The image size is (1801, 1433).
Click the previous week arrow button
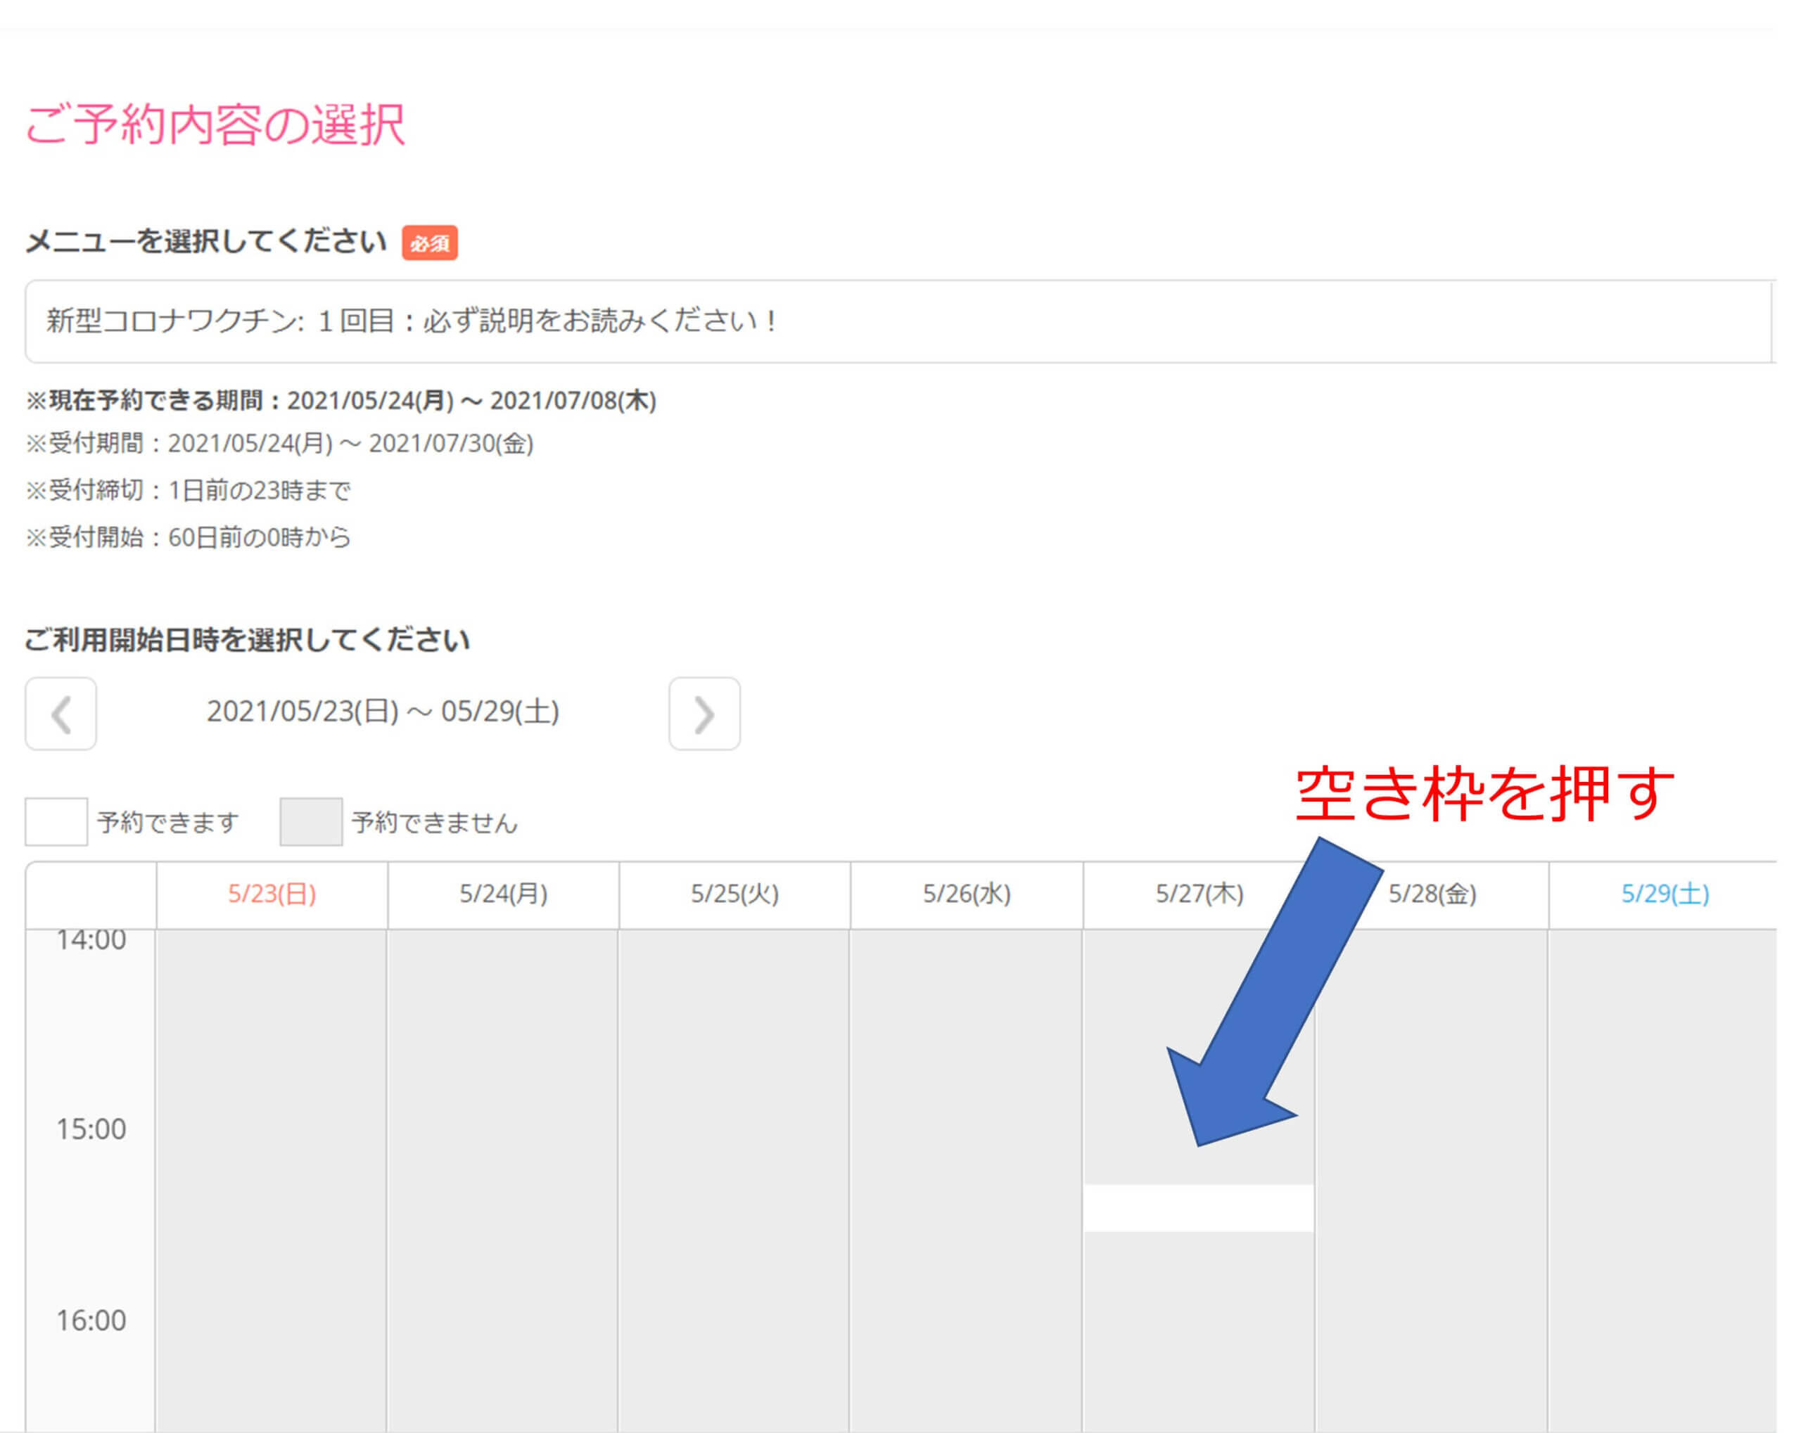pyautogui.click(x=60, y=714)
